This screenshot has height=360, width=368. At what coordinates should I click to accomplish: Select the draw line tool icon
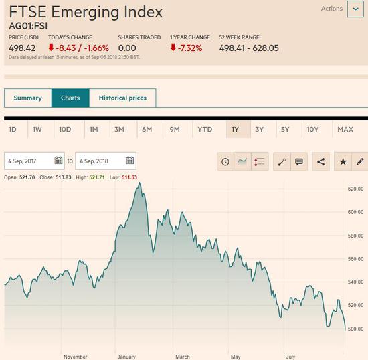282,161
